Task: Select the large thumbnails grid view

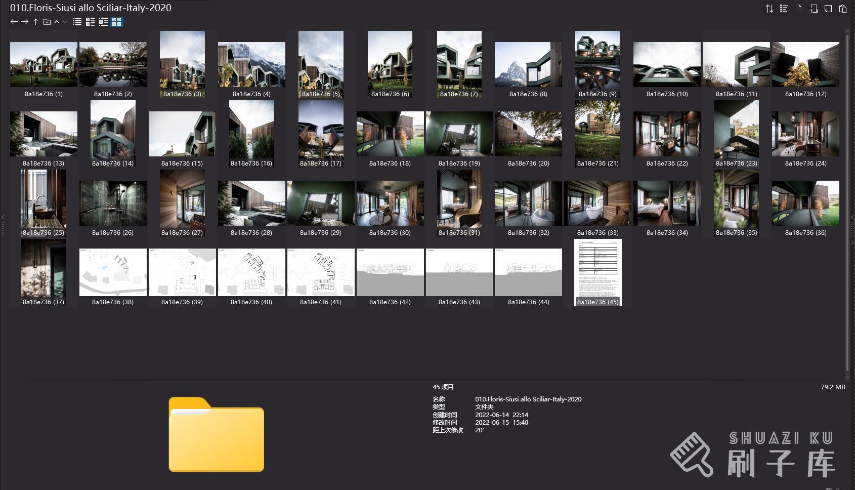Action: (117, 22)
